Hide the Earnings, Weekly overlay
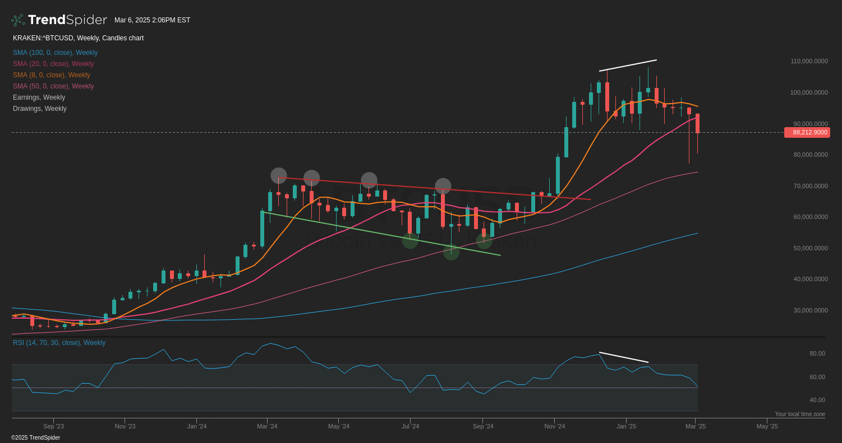The width and height of the screenshot is (842, 443). pos(39,97)
